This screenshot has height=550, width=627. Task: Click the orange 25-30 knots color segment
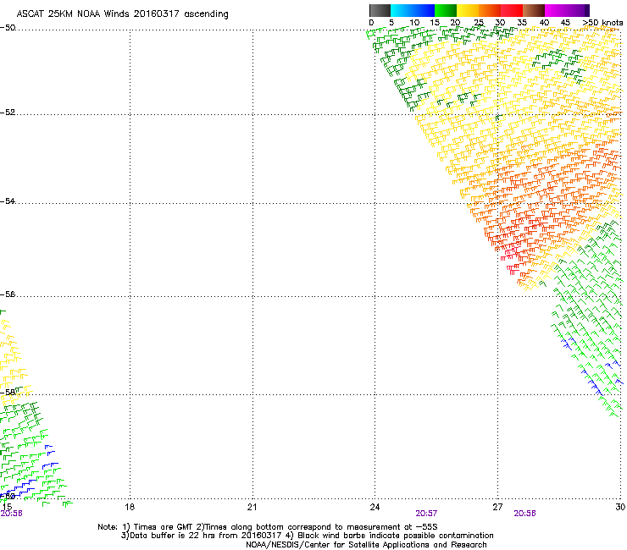pos(490,10)
